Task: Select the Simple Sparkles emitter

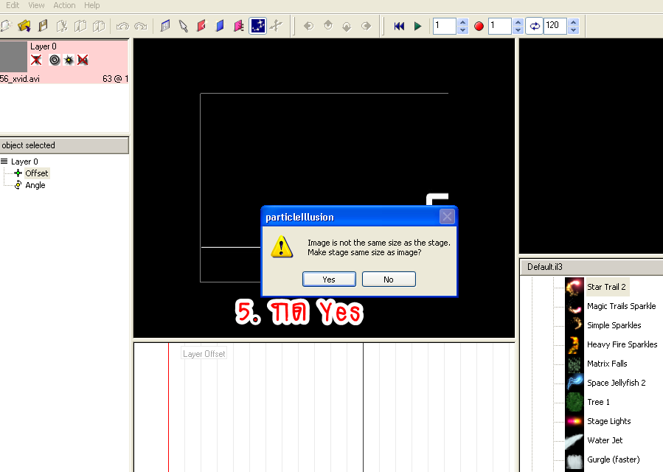Action: [x=614, y=325]
